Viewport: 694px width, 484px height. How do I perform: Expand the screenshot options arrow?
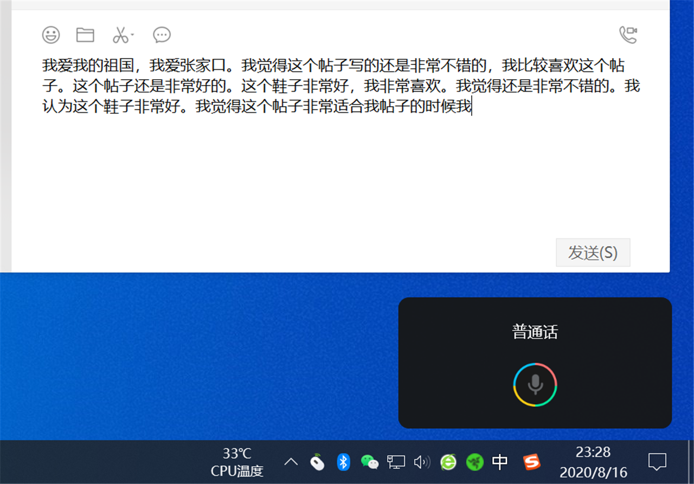[132, 35]
